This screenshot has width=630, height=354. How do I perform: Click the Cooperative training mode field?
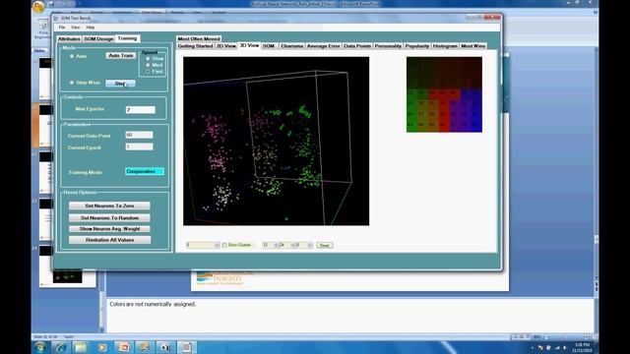tap(145, 171)
